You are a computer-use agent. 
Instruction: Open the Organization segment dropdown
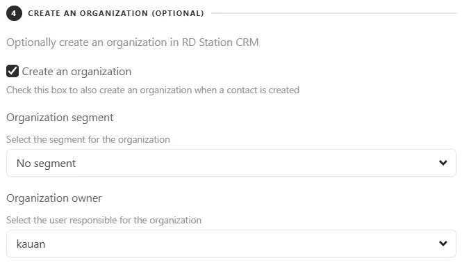pyautogui.click(x=231, y=163)
